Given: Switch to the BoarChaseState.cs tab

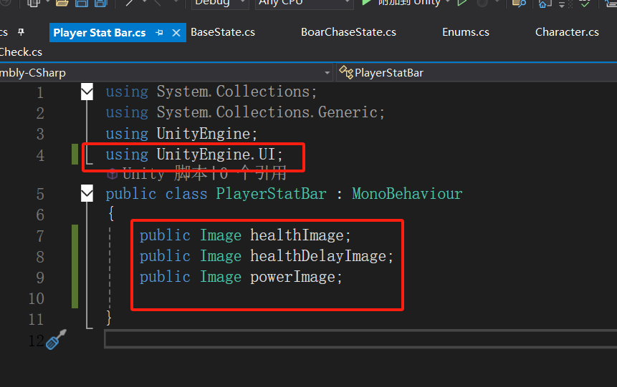Looking at the screenshot, I should click(x=348, y=32).
